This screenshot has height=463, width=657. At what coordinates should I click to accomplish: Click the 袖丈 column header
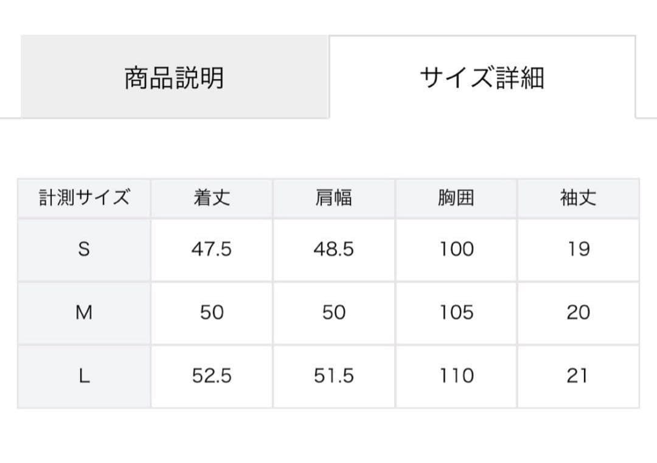[579, 198]
